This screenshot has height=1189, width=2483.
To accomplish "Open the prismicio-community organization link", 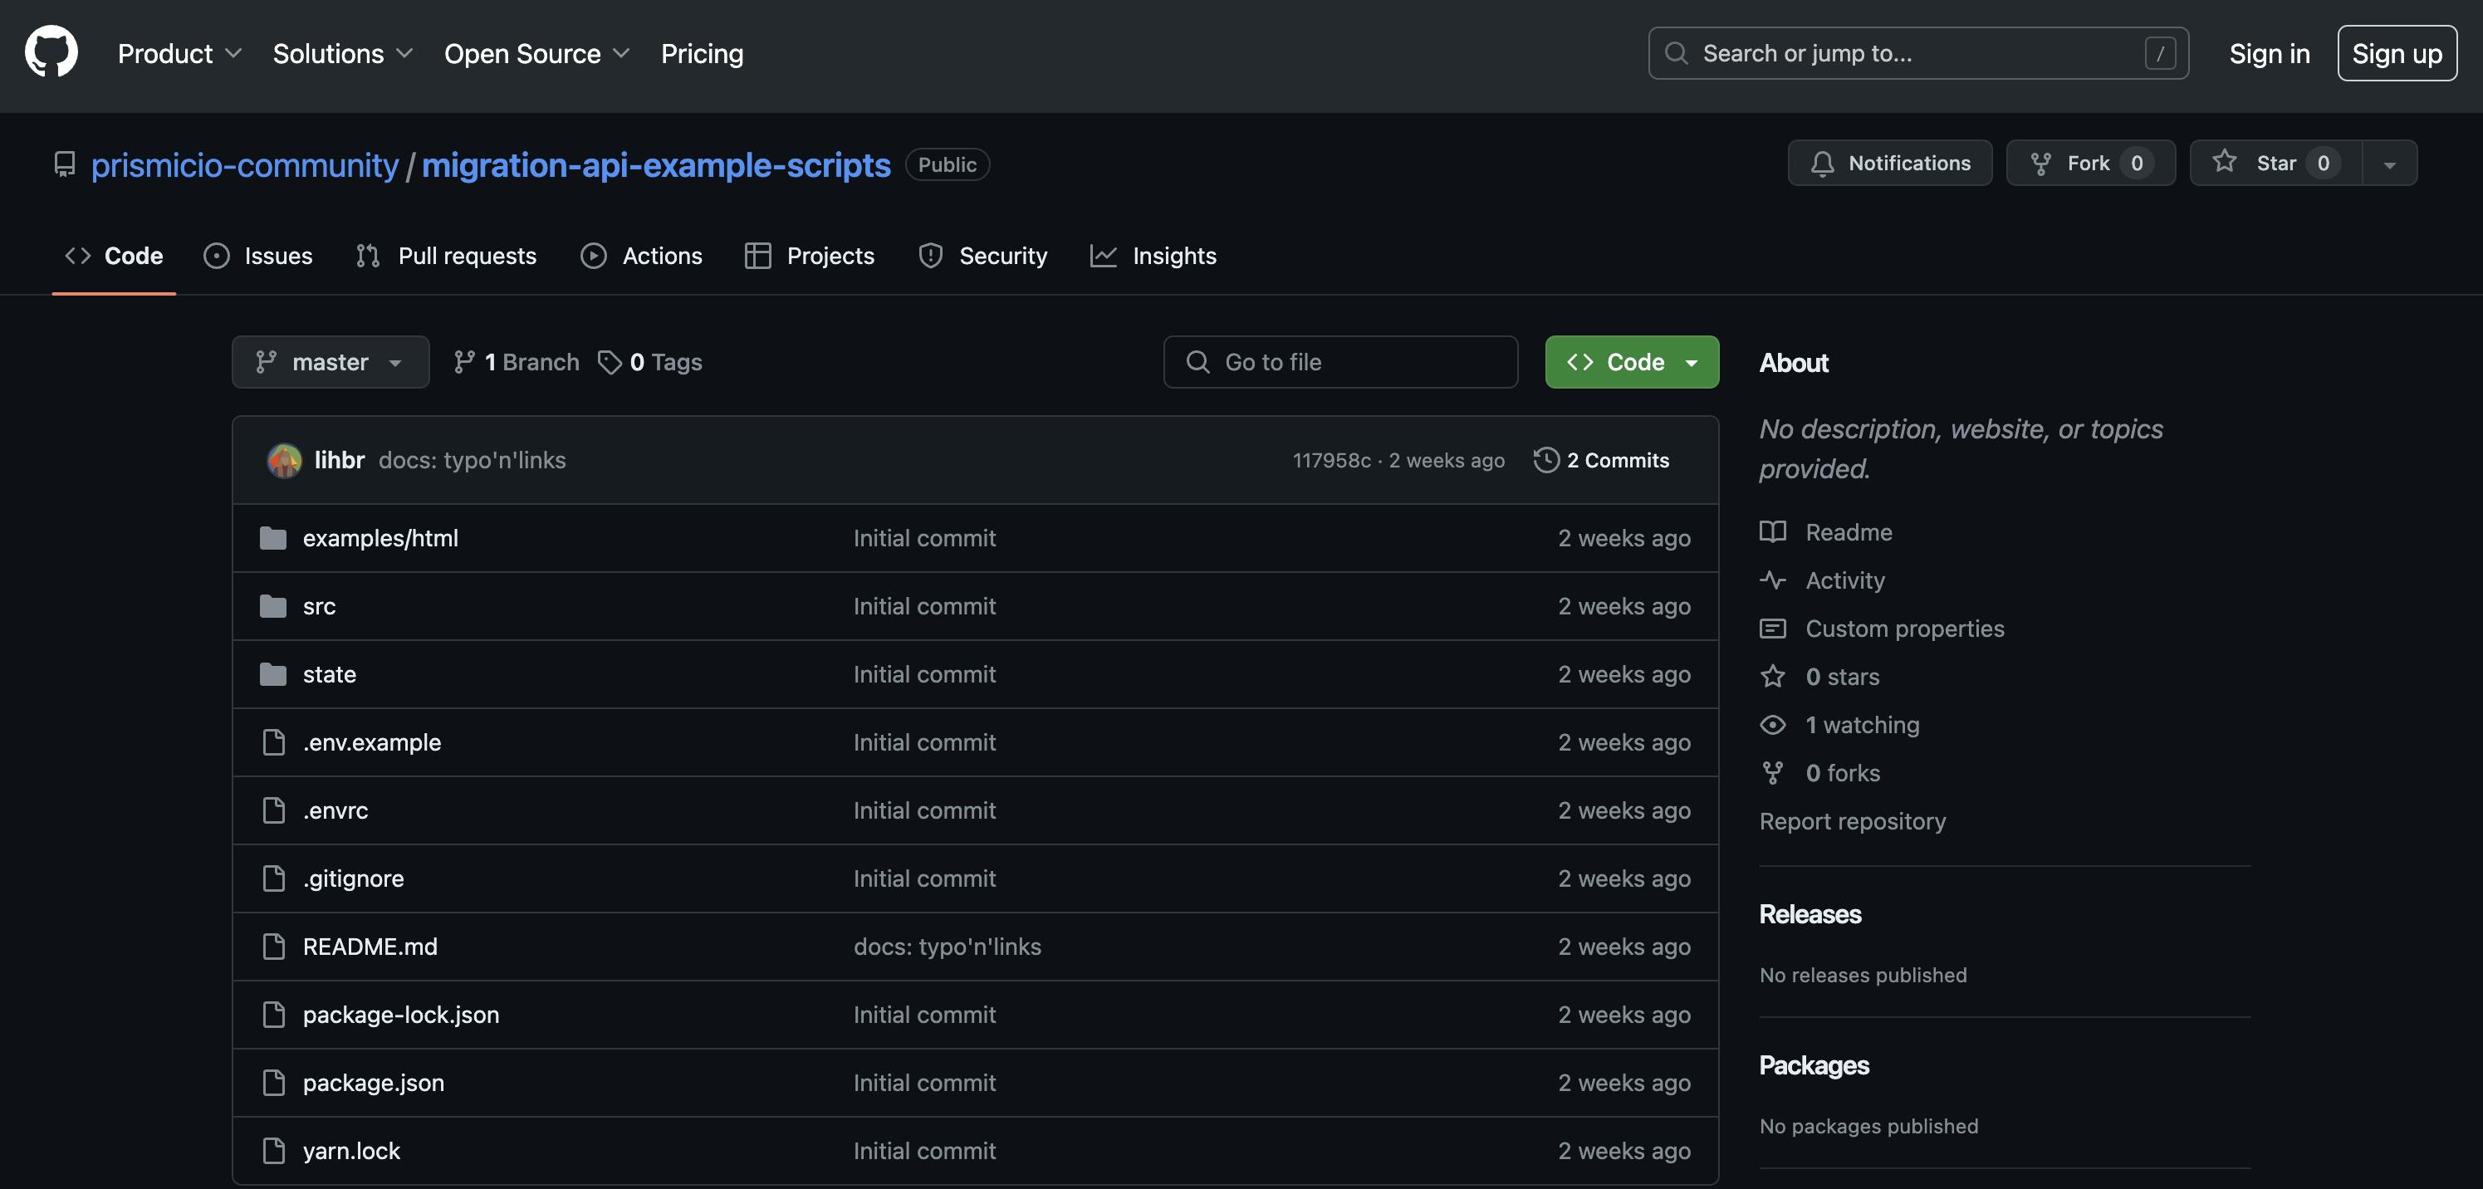I will pos(244,164).
